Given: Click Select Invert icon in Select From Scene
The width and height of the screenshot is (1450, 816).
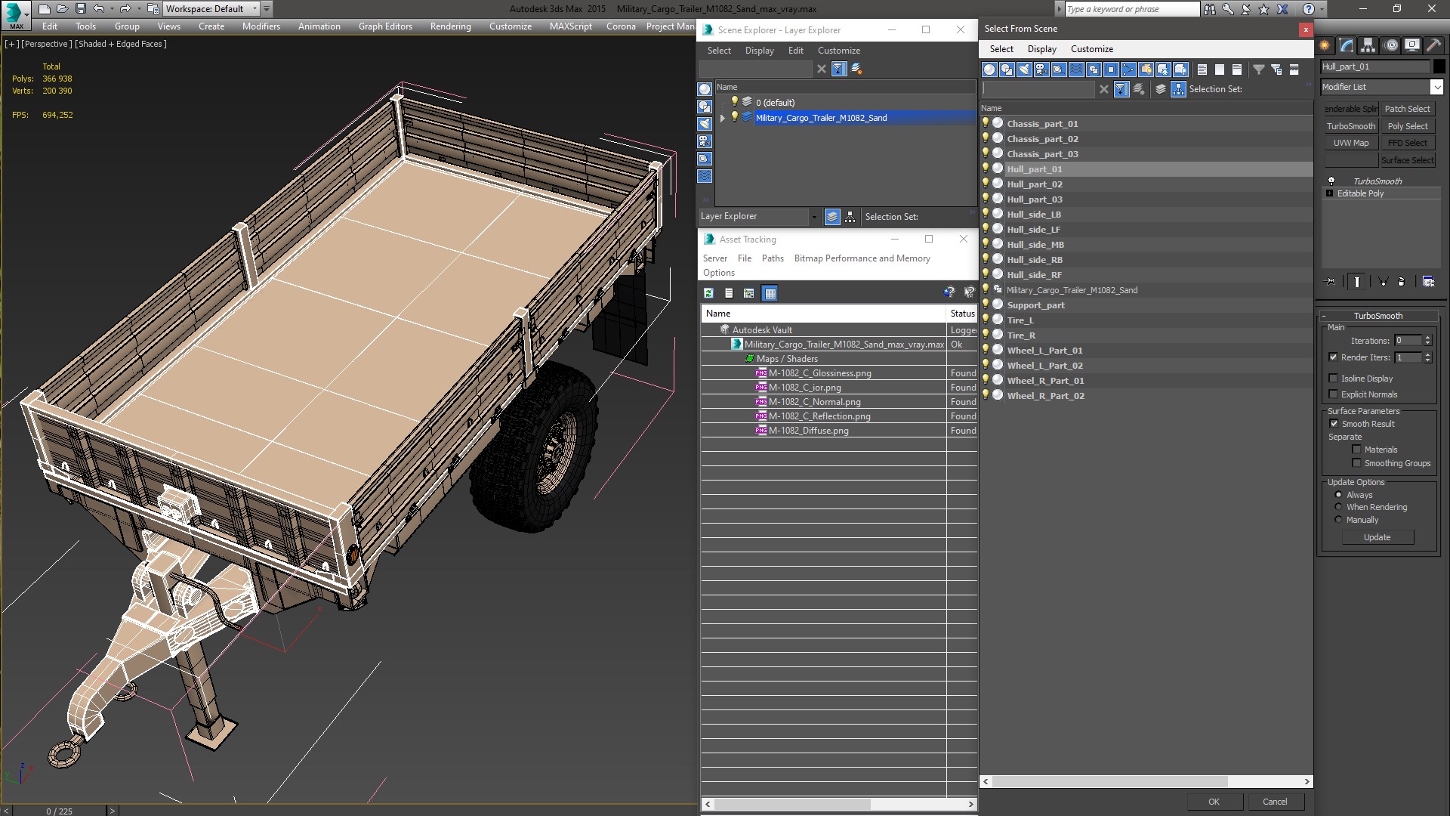Looking at the screenshot, I should [x=1237, y=70].
